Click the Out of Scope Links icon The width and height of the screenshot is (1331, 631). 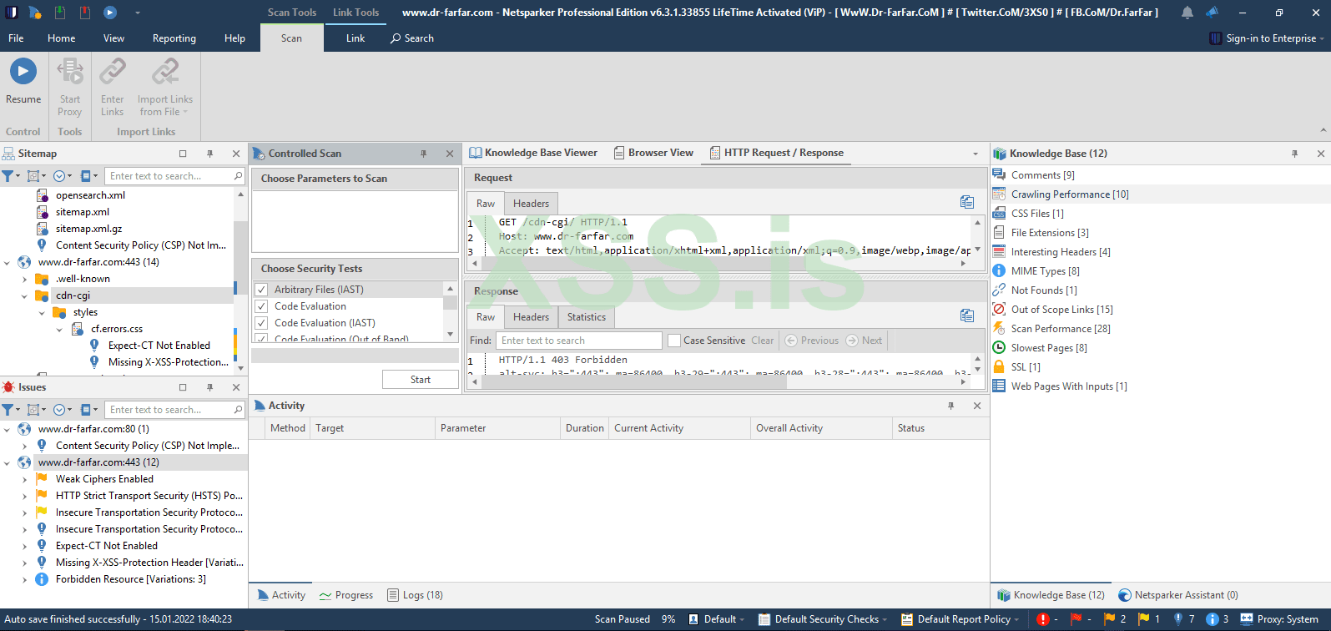tap(999, 310)
